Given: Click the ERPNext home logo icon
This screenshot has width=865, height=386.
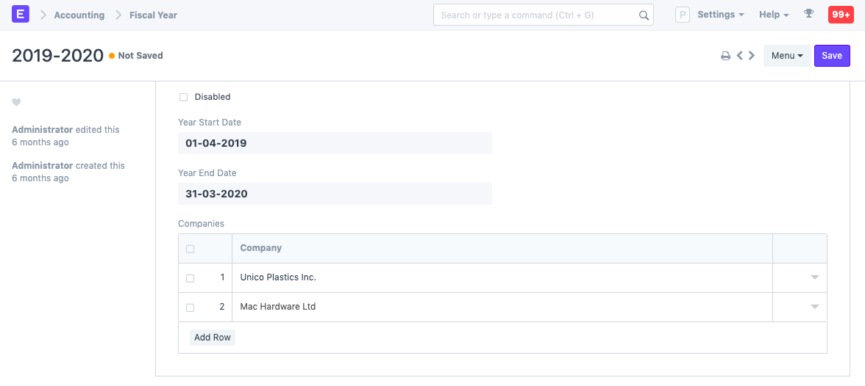Looking at the screenshot, I should (21, 15).
